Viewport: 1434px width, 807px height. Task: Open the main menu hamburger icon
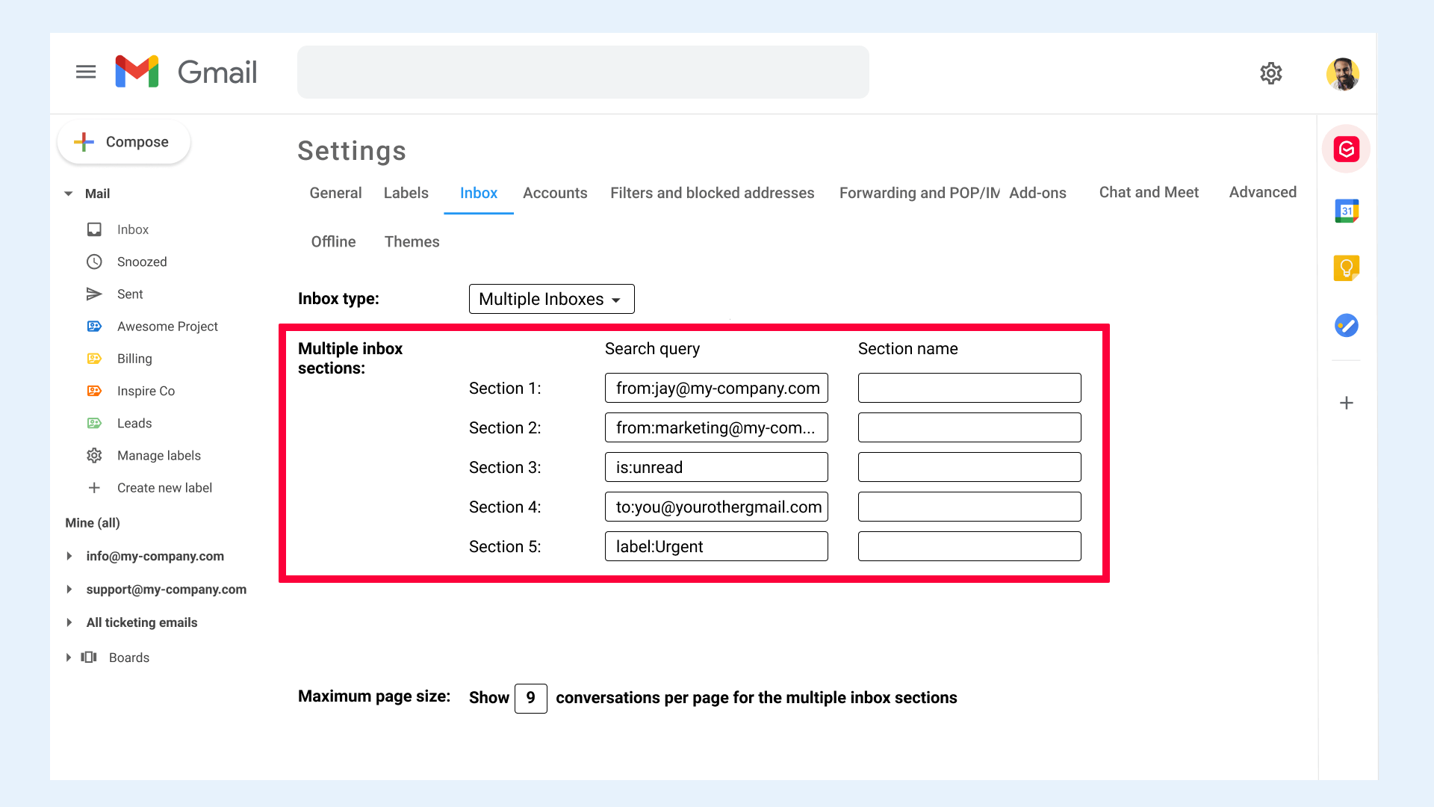point(86,72)
